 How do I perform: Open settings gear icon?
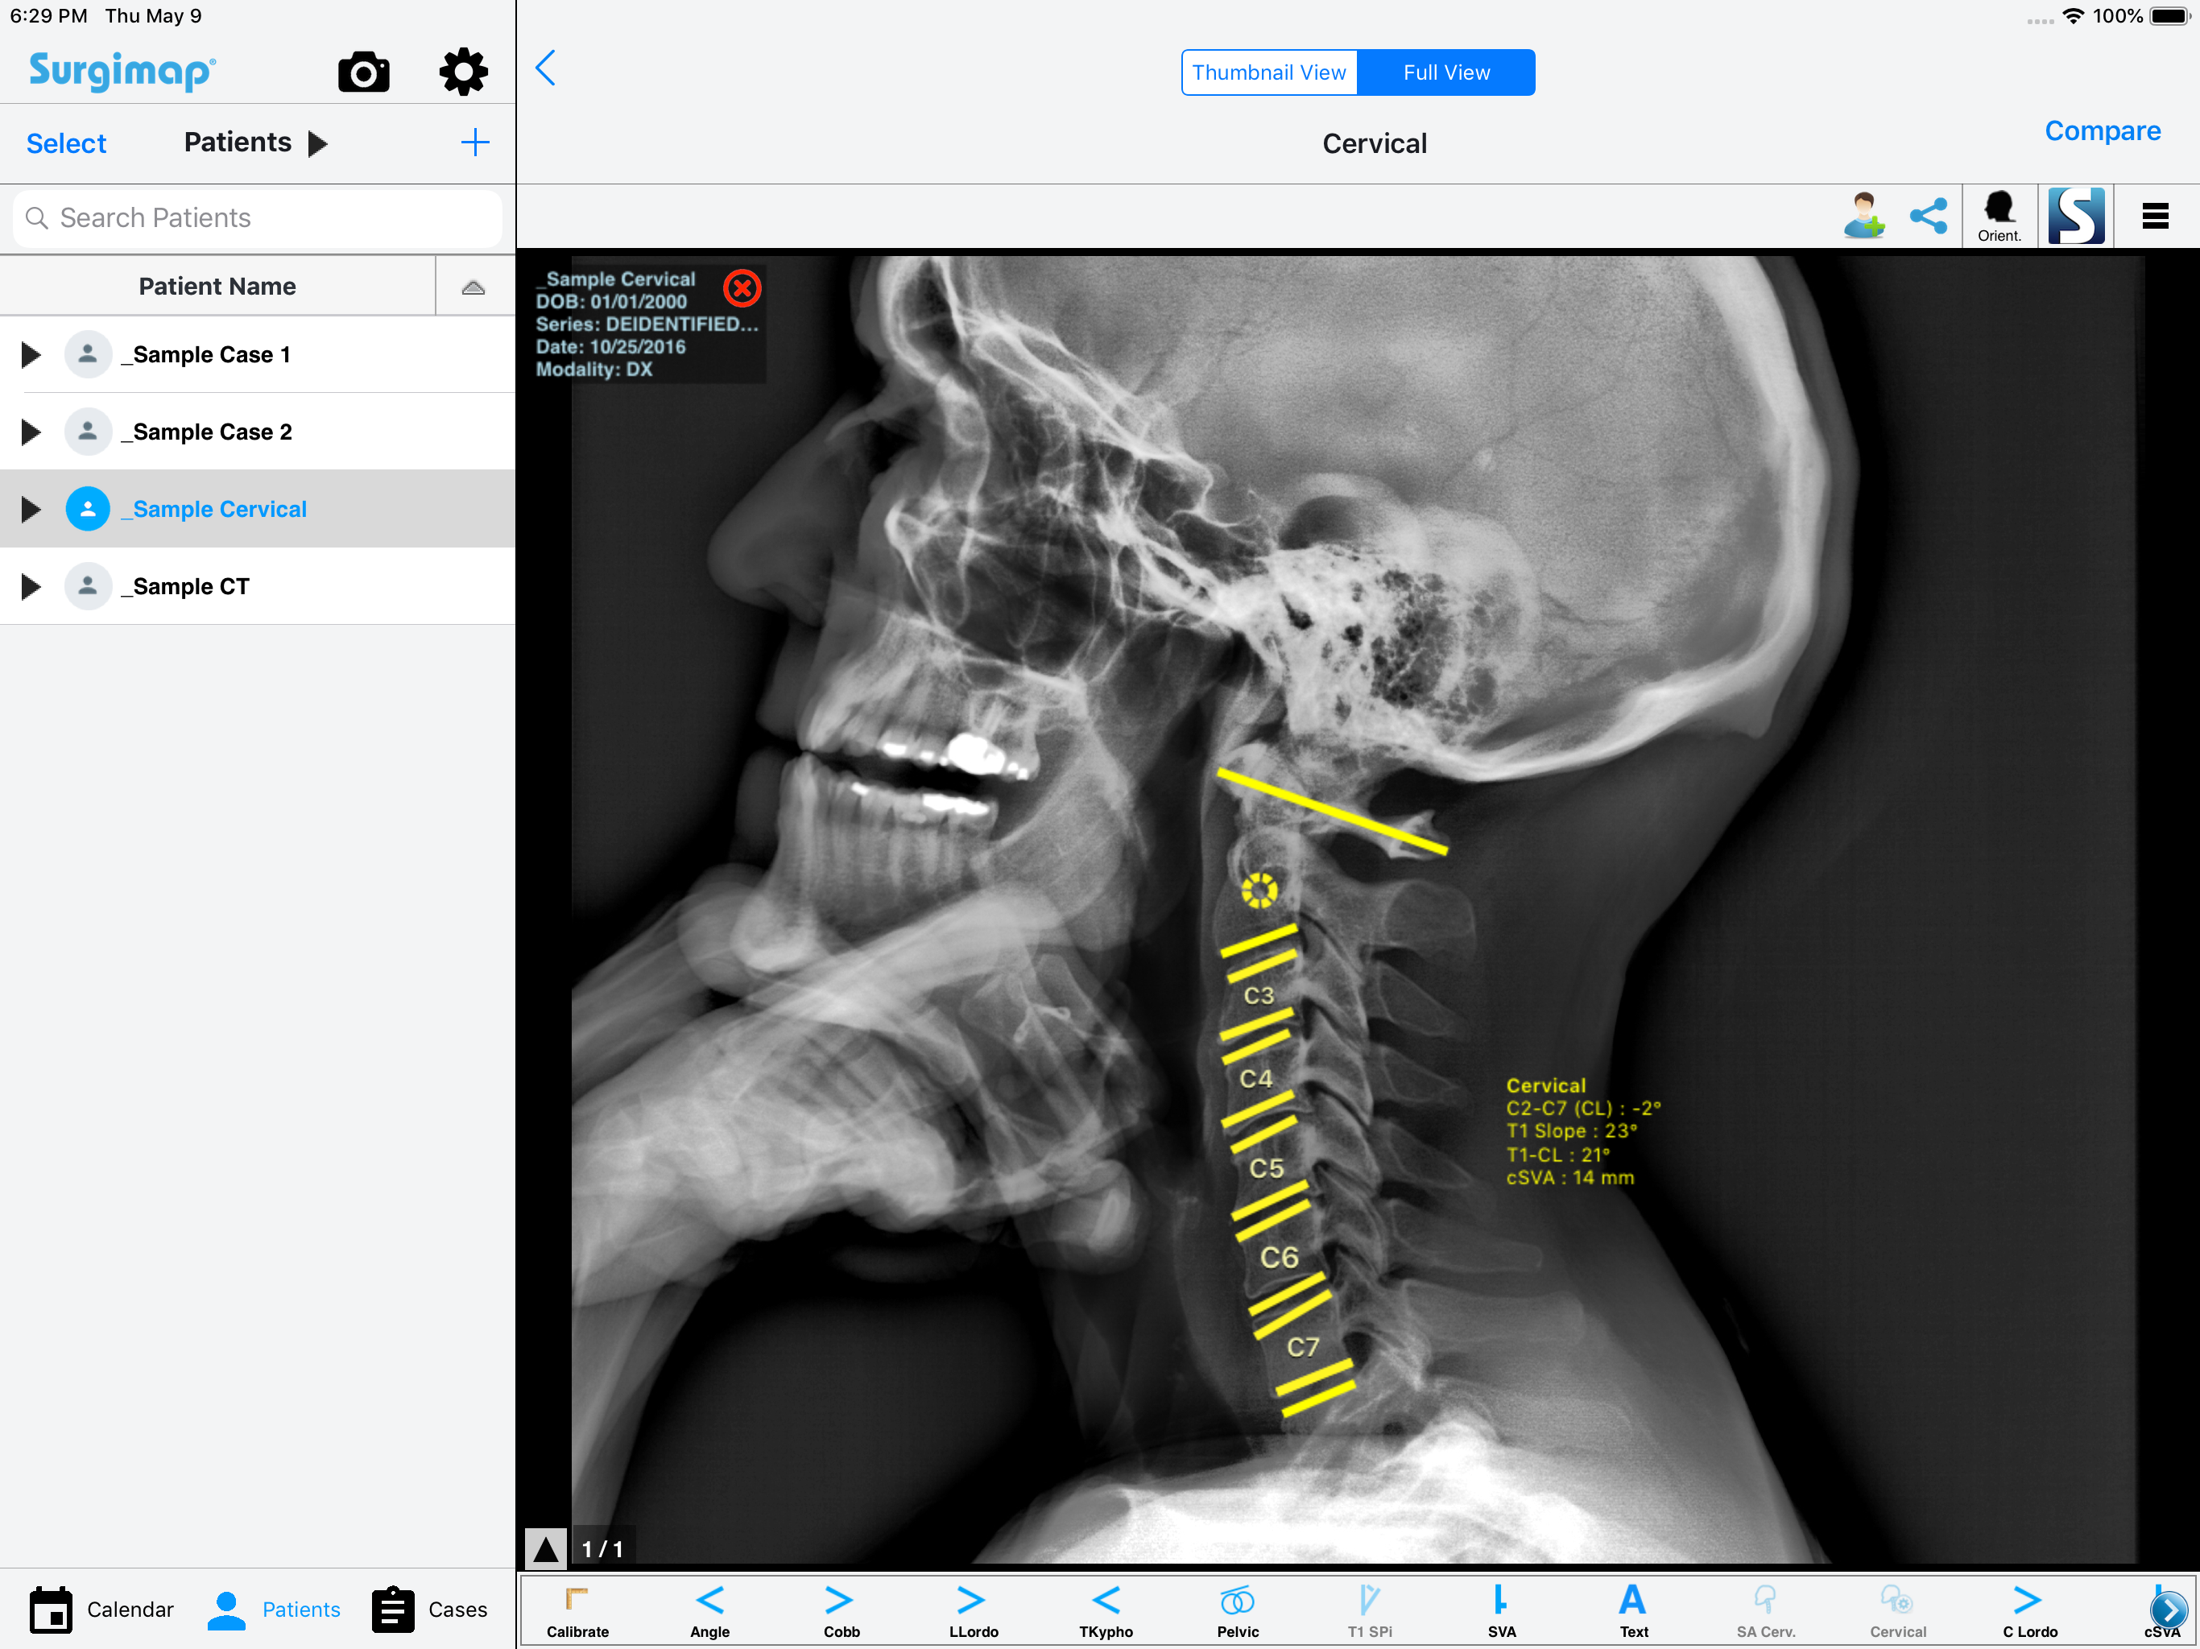(x=464, y=72)
